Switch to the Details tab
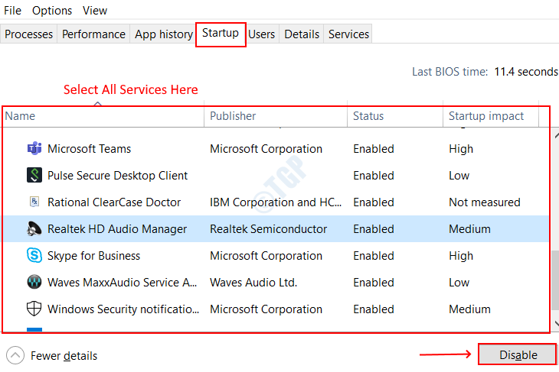The height and width of the screenshot is (372, 559). pos(302,34)
